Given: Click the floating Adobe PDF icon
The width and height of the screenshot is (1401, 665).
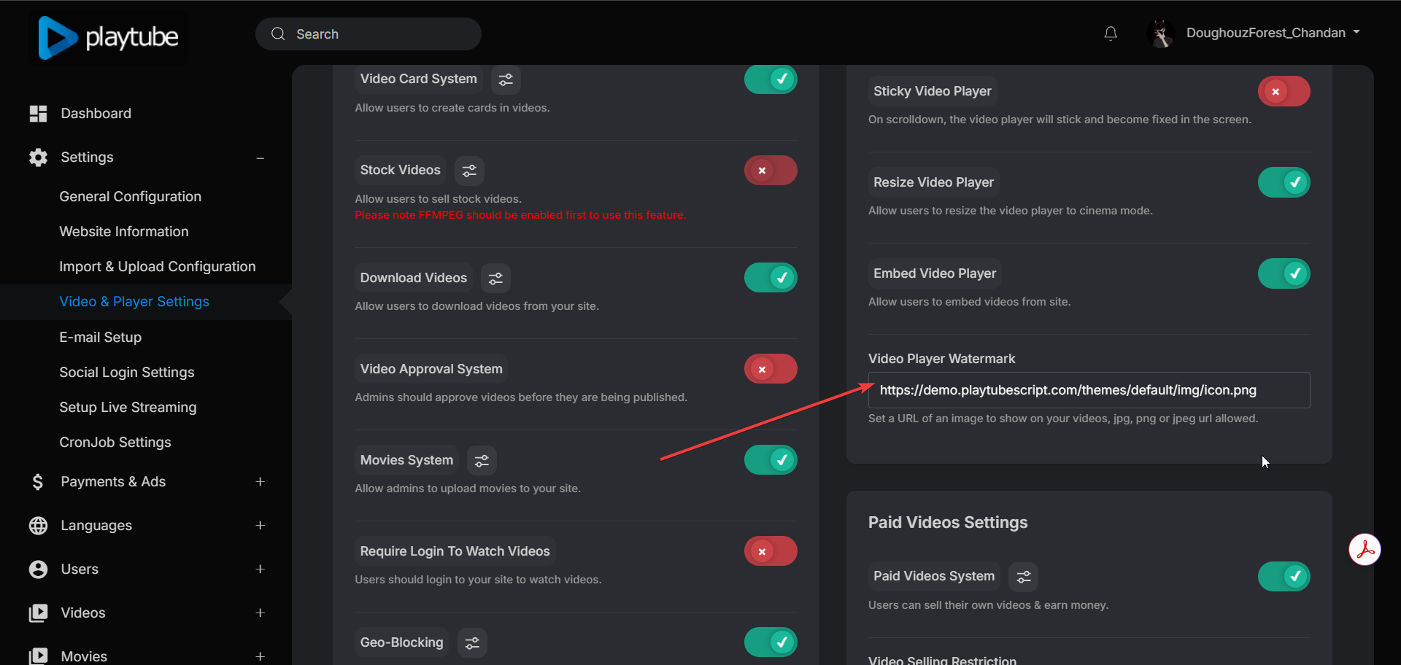Looking at the screenshot, I should (x=1365, y=550).
